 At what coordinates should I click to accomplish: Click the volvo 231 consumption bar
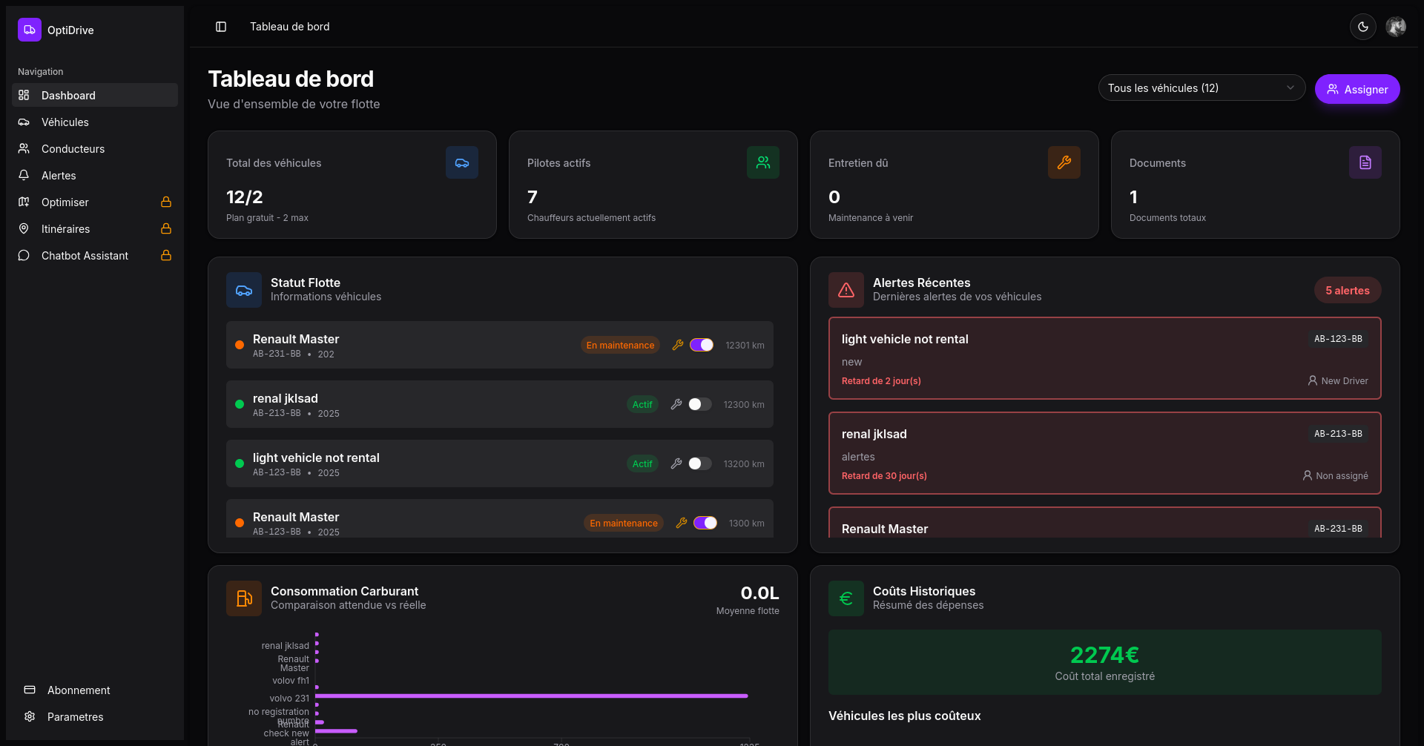pyautogui.click(x=531, y=696)
